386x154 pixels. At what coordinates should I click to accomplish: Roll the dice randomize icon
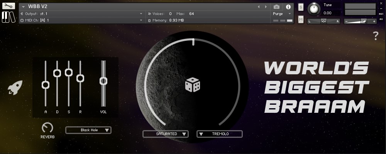(193, 85)
